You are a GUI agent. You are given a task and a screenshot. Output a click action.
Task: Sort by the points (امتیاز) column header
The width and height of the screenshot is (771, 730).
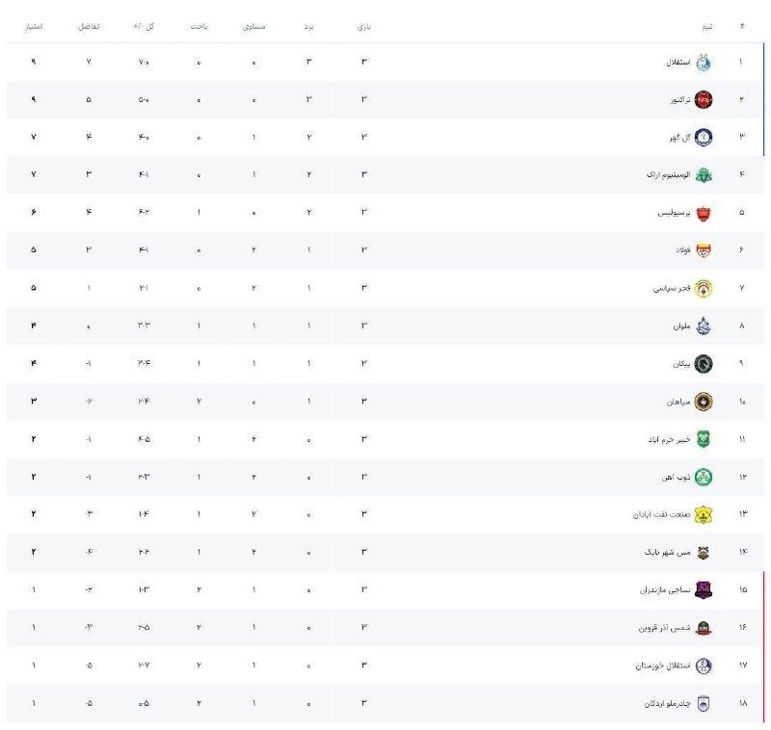(x=34, y=26)
